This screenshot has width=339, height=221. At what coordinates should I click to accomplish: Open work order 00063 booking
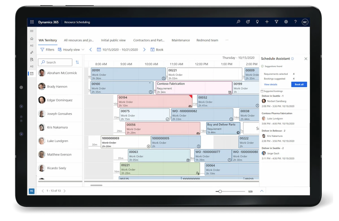pyautogui.click(x=159, y=155)
